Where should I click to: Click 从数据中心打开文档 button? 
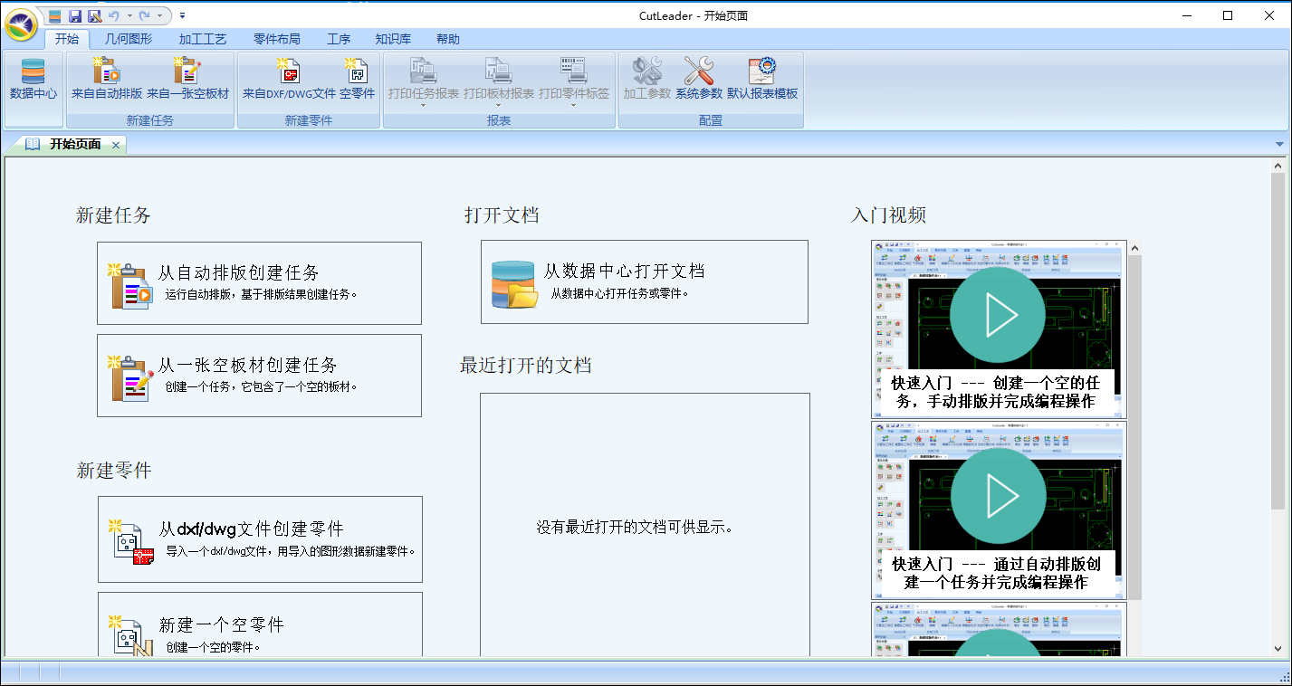(x=644, y=281)
